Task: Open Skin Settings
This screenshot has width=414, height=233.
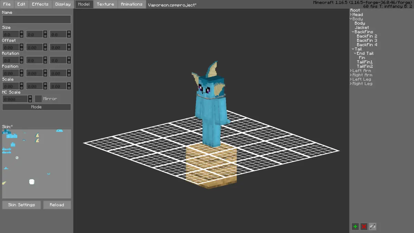Action: pos(21,205)
